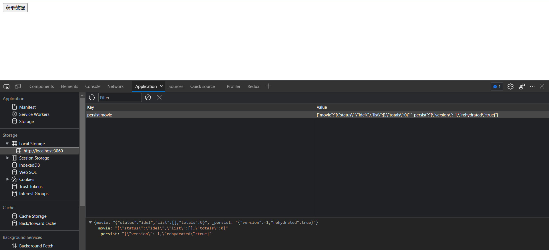Image resolution: width=549 pixels, height=250 pixels.
Task: Open IndexedDB in the sidebar
Action: (x=29, y=165)
